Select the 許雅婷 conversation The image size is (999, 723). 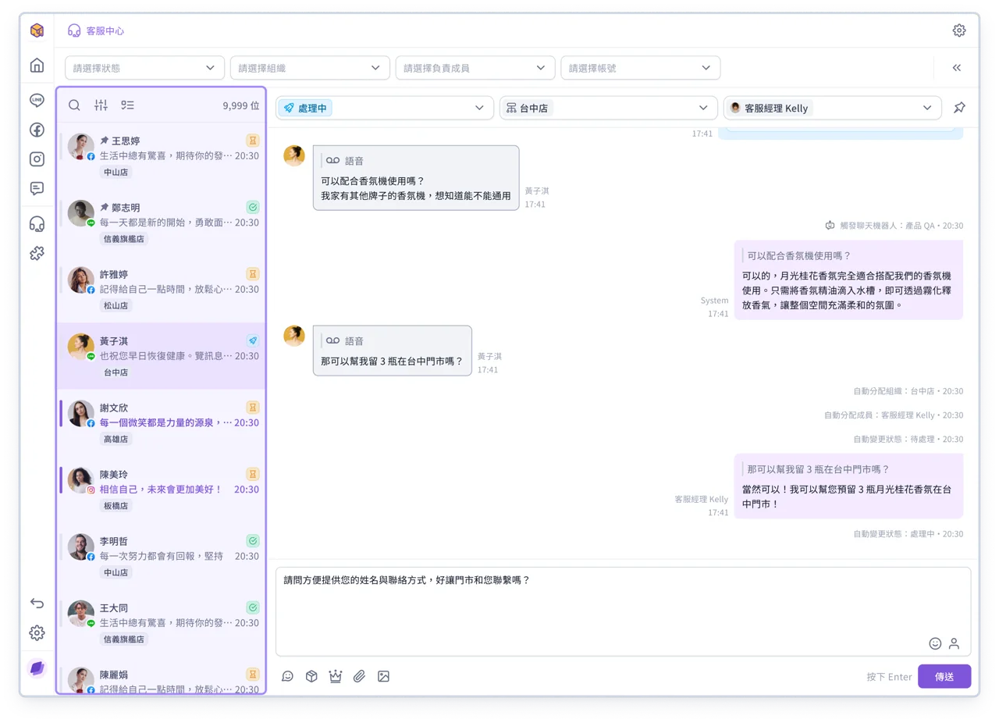point(161,289)
